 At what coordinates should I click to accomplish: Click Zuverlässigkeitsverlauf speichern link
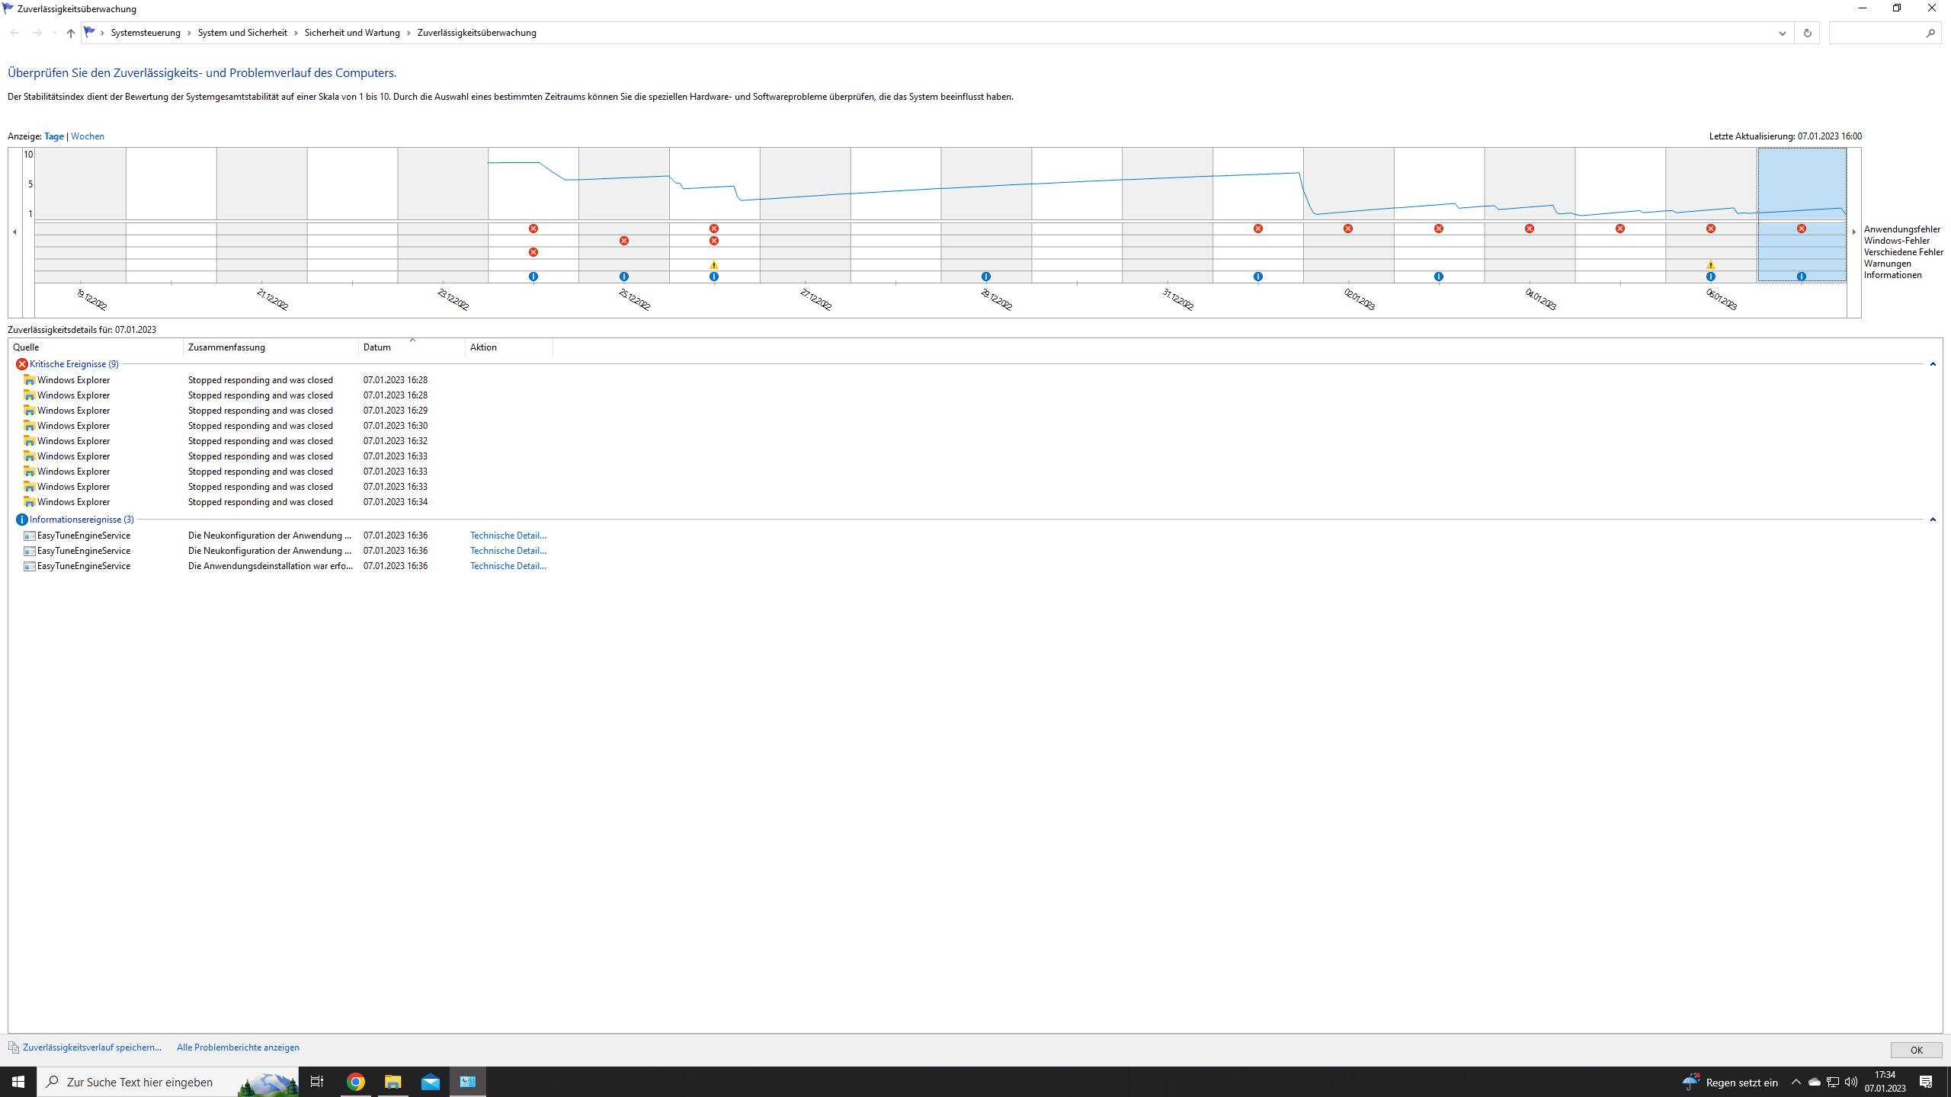tap(91, 1047)
